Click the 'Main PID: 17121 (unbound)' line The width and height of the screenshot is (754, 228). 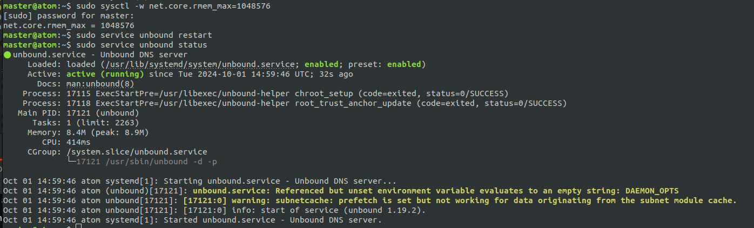[78, 113]
